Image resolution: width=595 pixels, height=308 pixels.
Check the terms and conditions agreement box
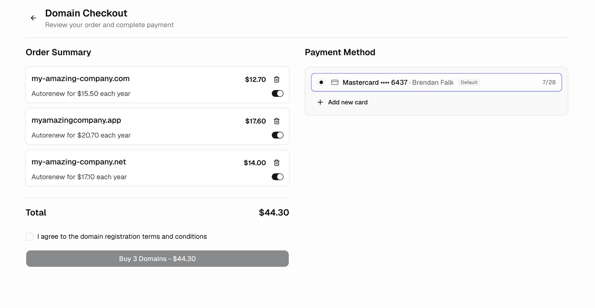[x=30, y=237]
